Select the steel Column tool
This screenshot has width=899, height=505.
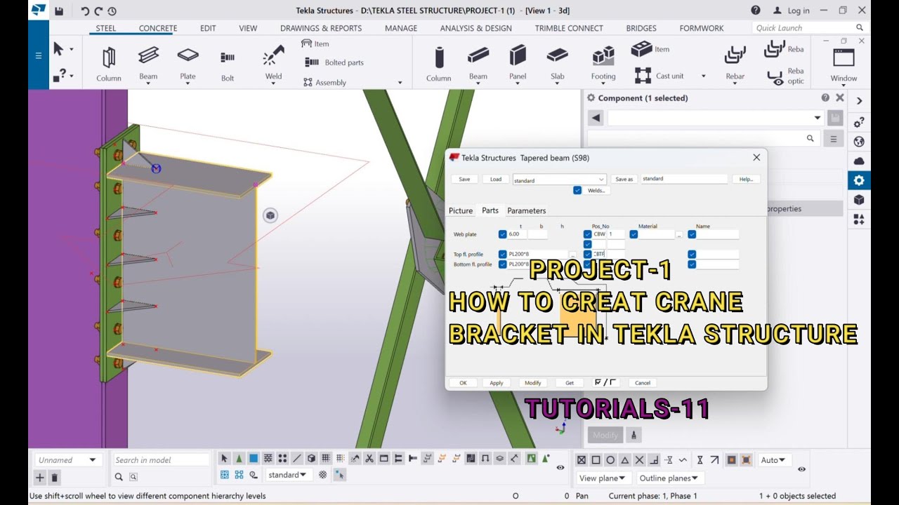tap(109, 64)
